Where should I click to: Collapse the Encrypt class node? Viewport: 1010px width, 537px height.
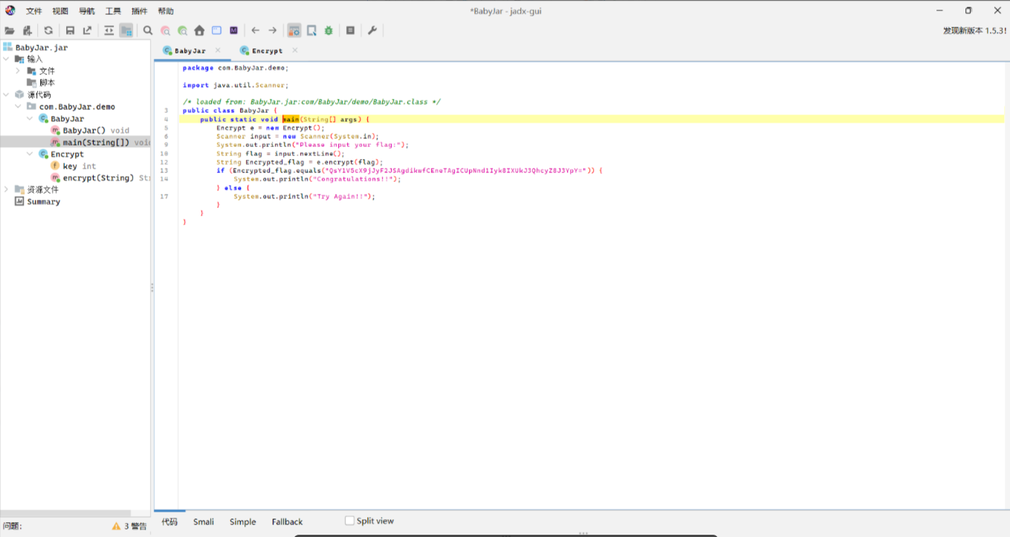coord(30,154)
